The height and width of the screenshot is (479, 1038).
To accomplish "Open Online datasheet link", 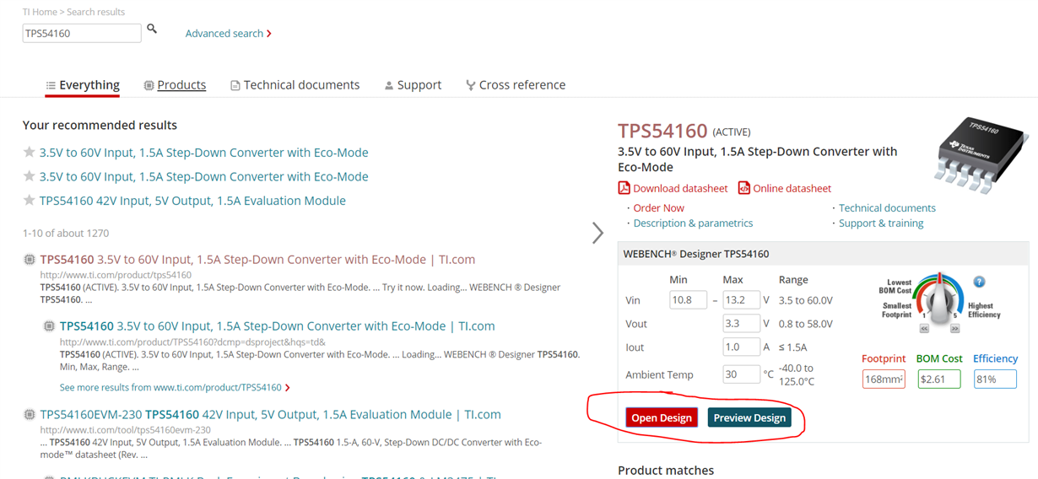I will (x=792, y=189).
